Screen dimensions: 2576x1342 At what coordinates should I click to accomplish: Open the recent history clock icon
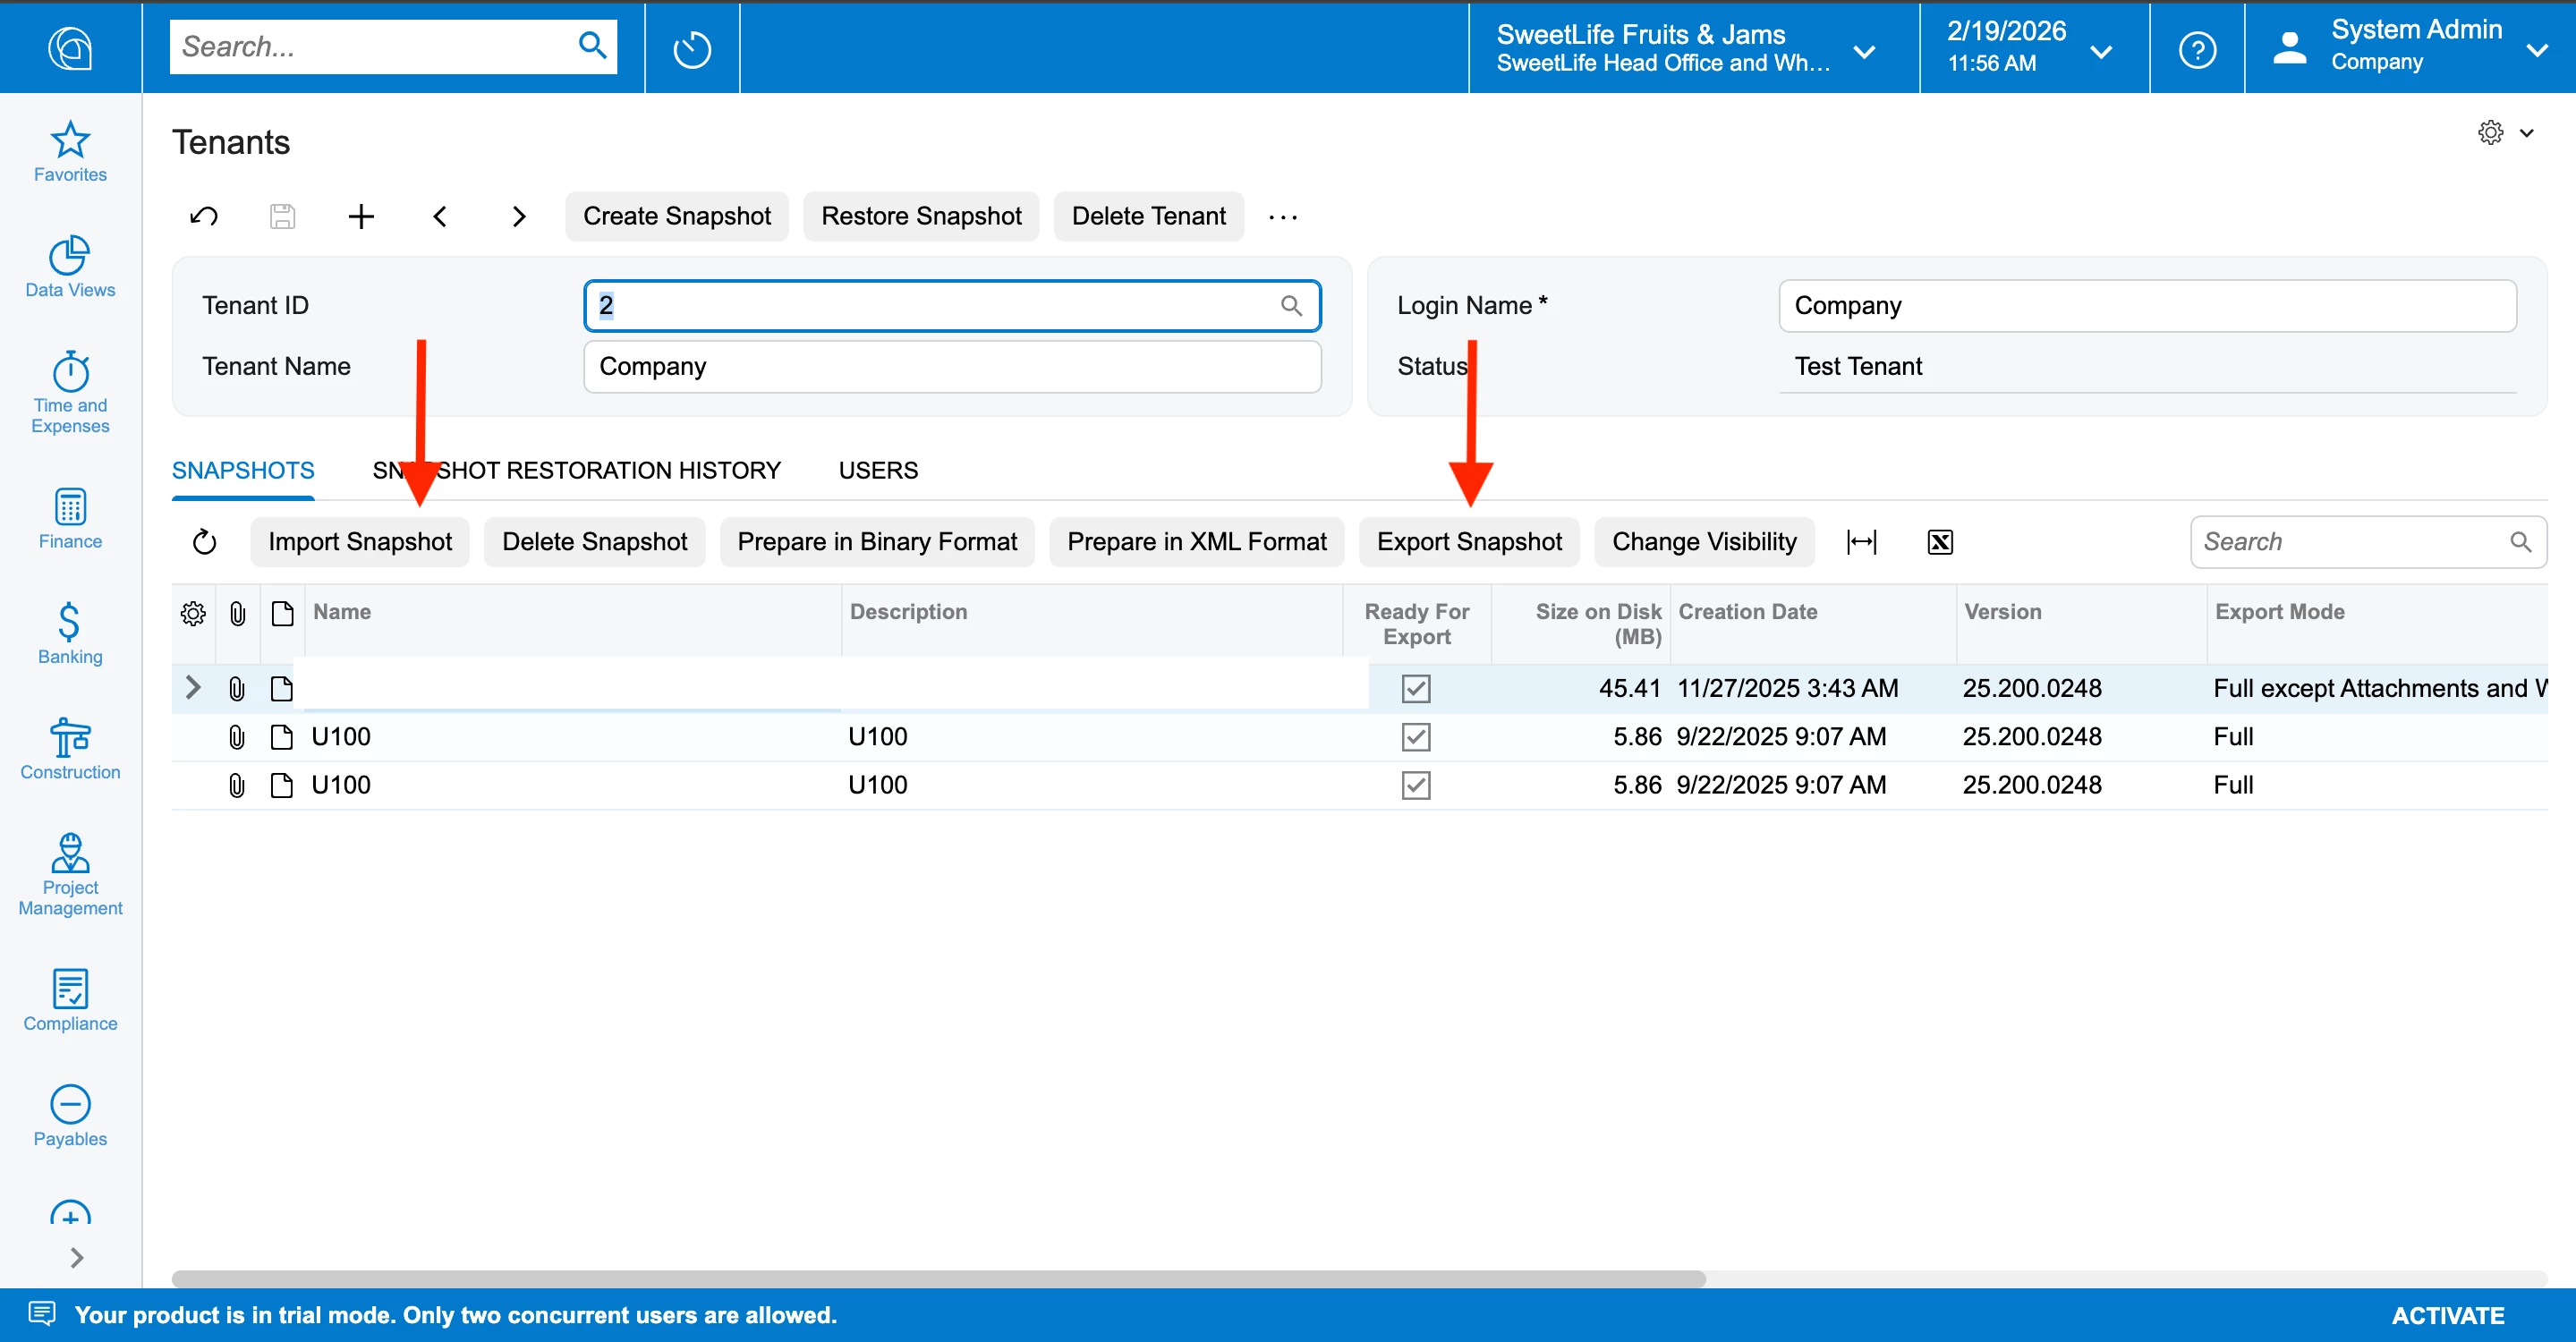coord(692,49)
